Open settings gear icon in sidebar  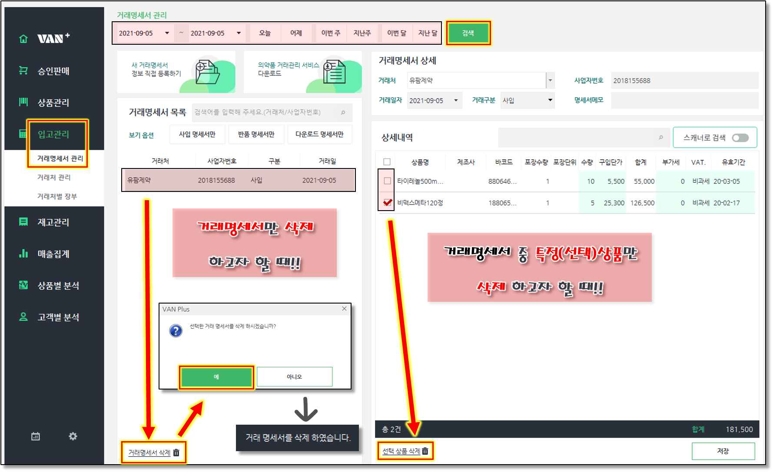point(73,436)
